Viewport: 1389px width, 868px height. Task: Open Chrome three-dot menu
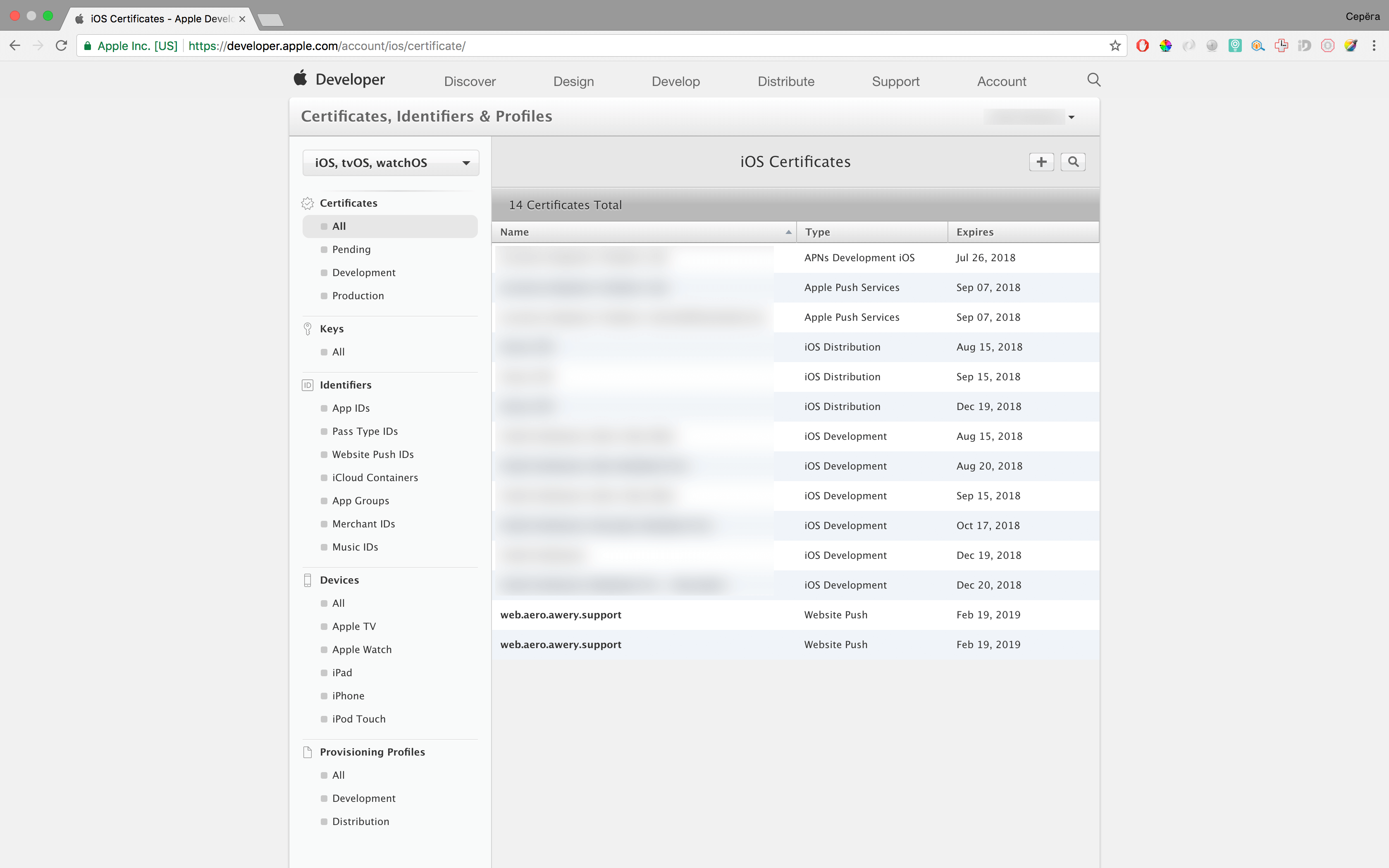1374,46
